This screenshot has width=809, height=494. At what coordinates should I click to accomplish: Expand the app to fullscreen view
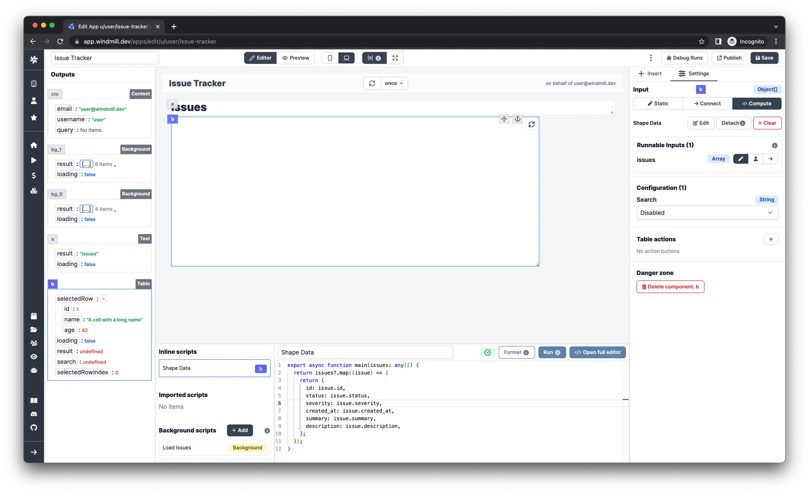(395, 58)
